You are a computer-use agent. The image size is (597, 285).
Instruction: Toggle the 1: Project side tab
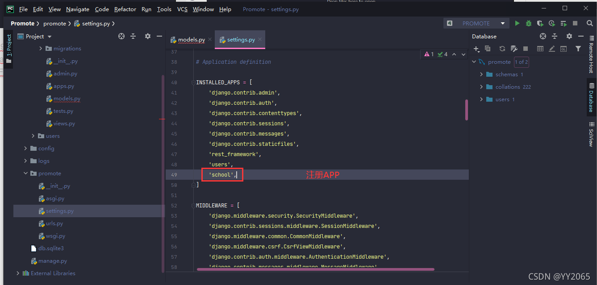point(8,48)
